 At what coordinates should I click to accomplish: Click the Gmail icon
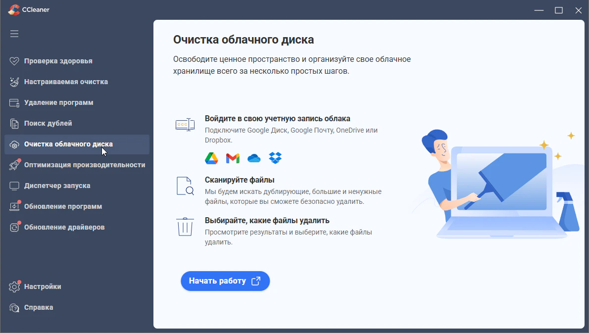(233, 158)
